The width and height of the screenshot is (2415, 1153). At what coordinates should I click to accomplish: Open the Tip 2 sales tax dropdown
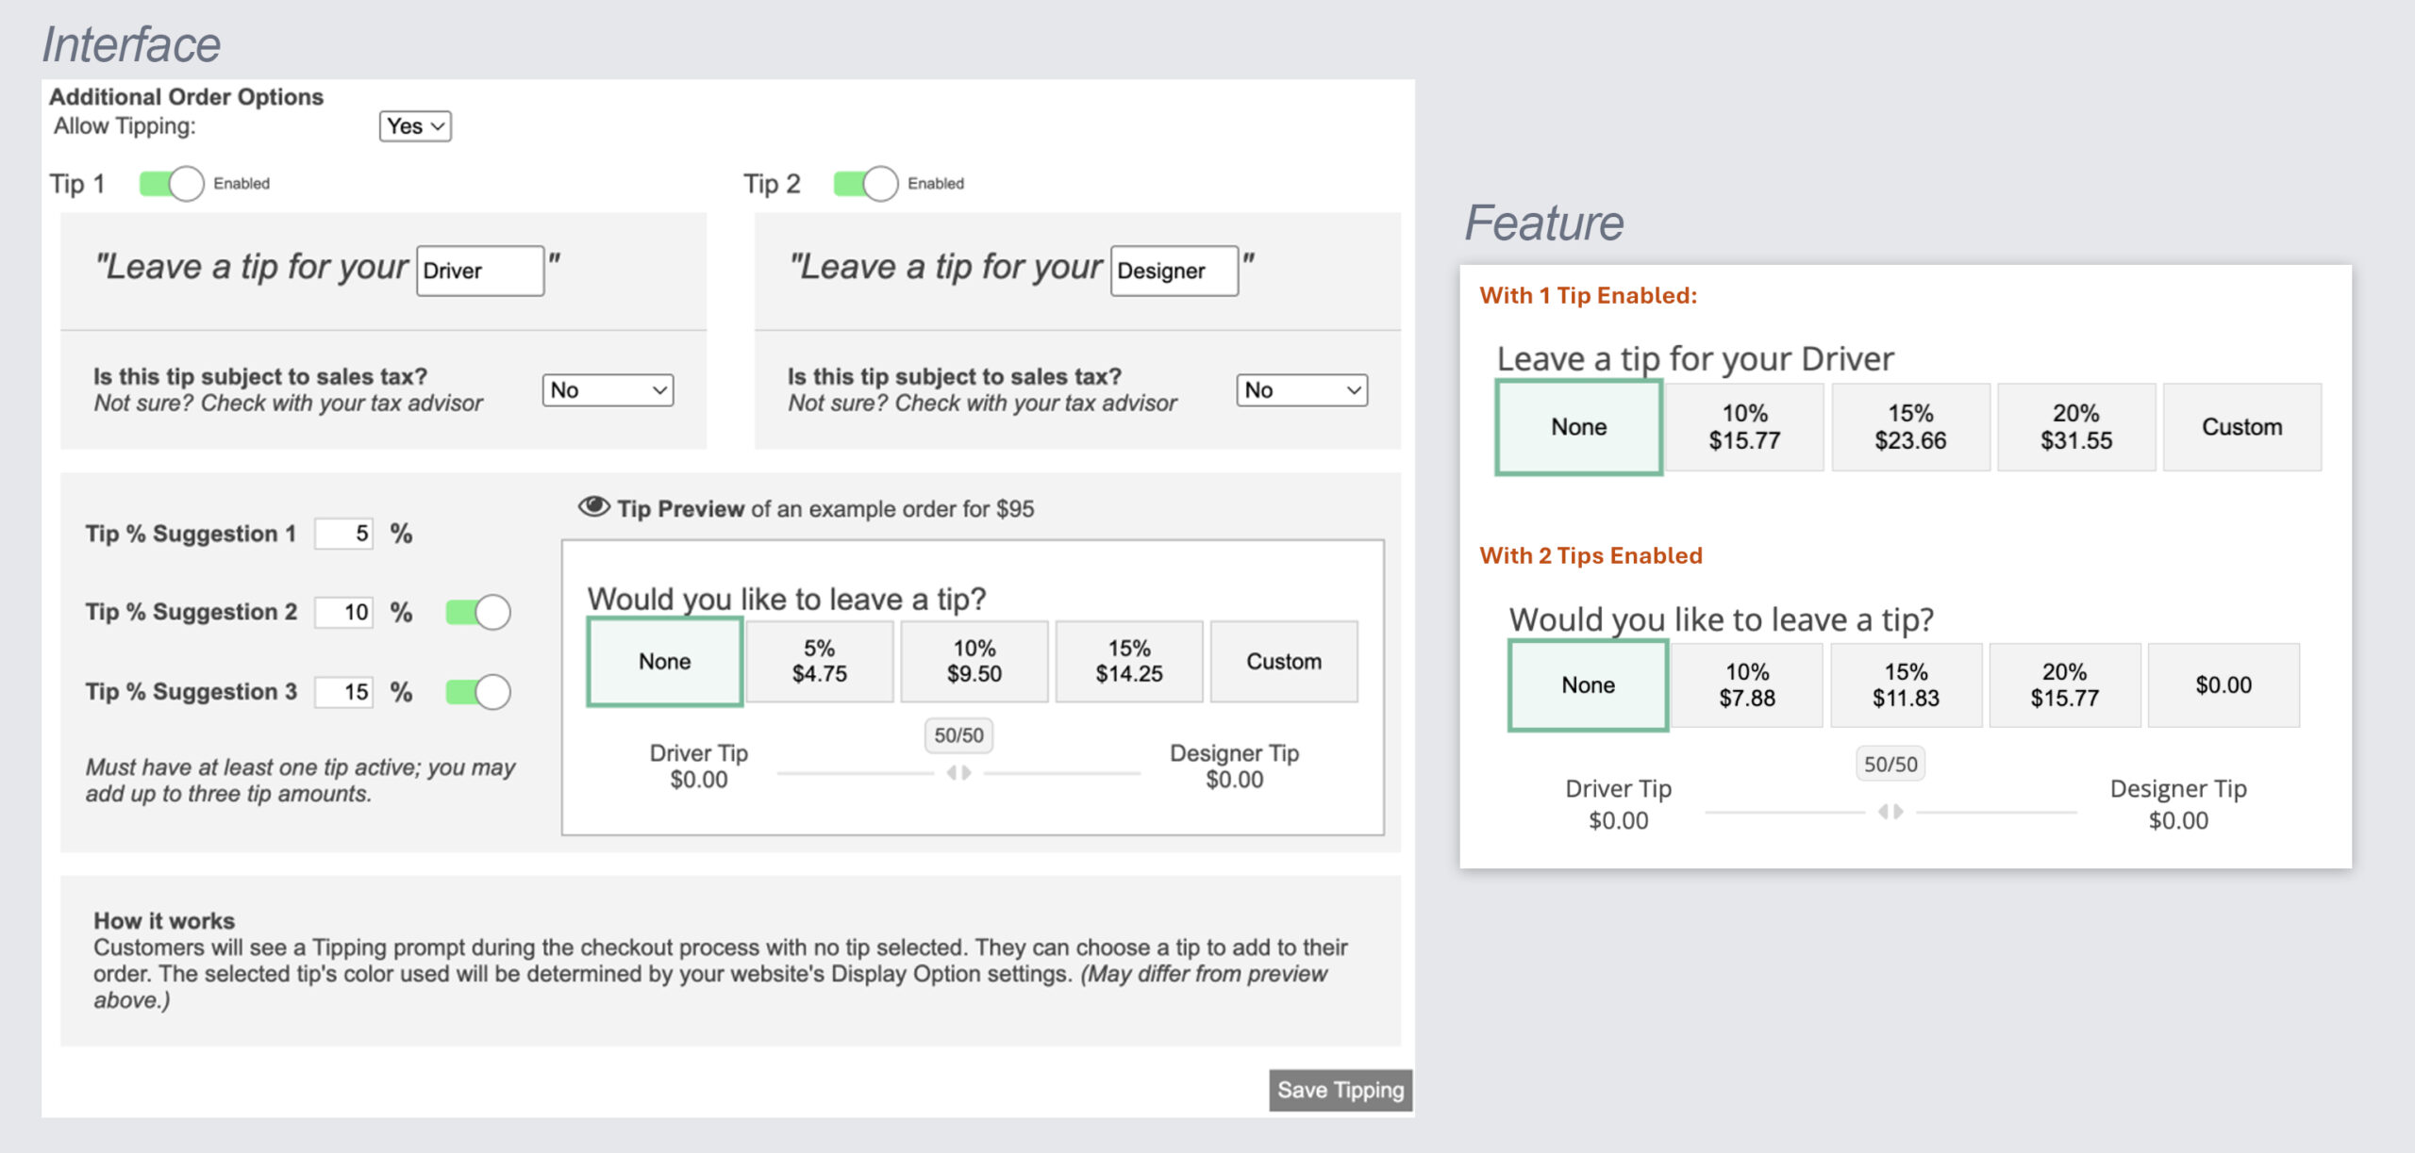click(x=1302, y=390)
